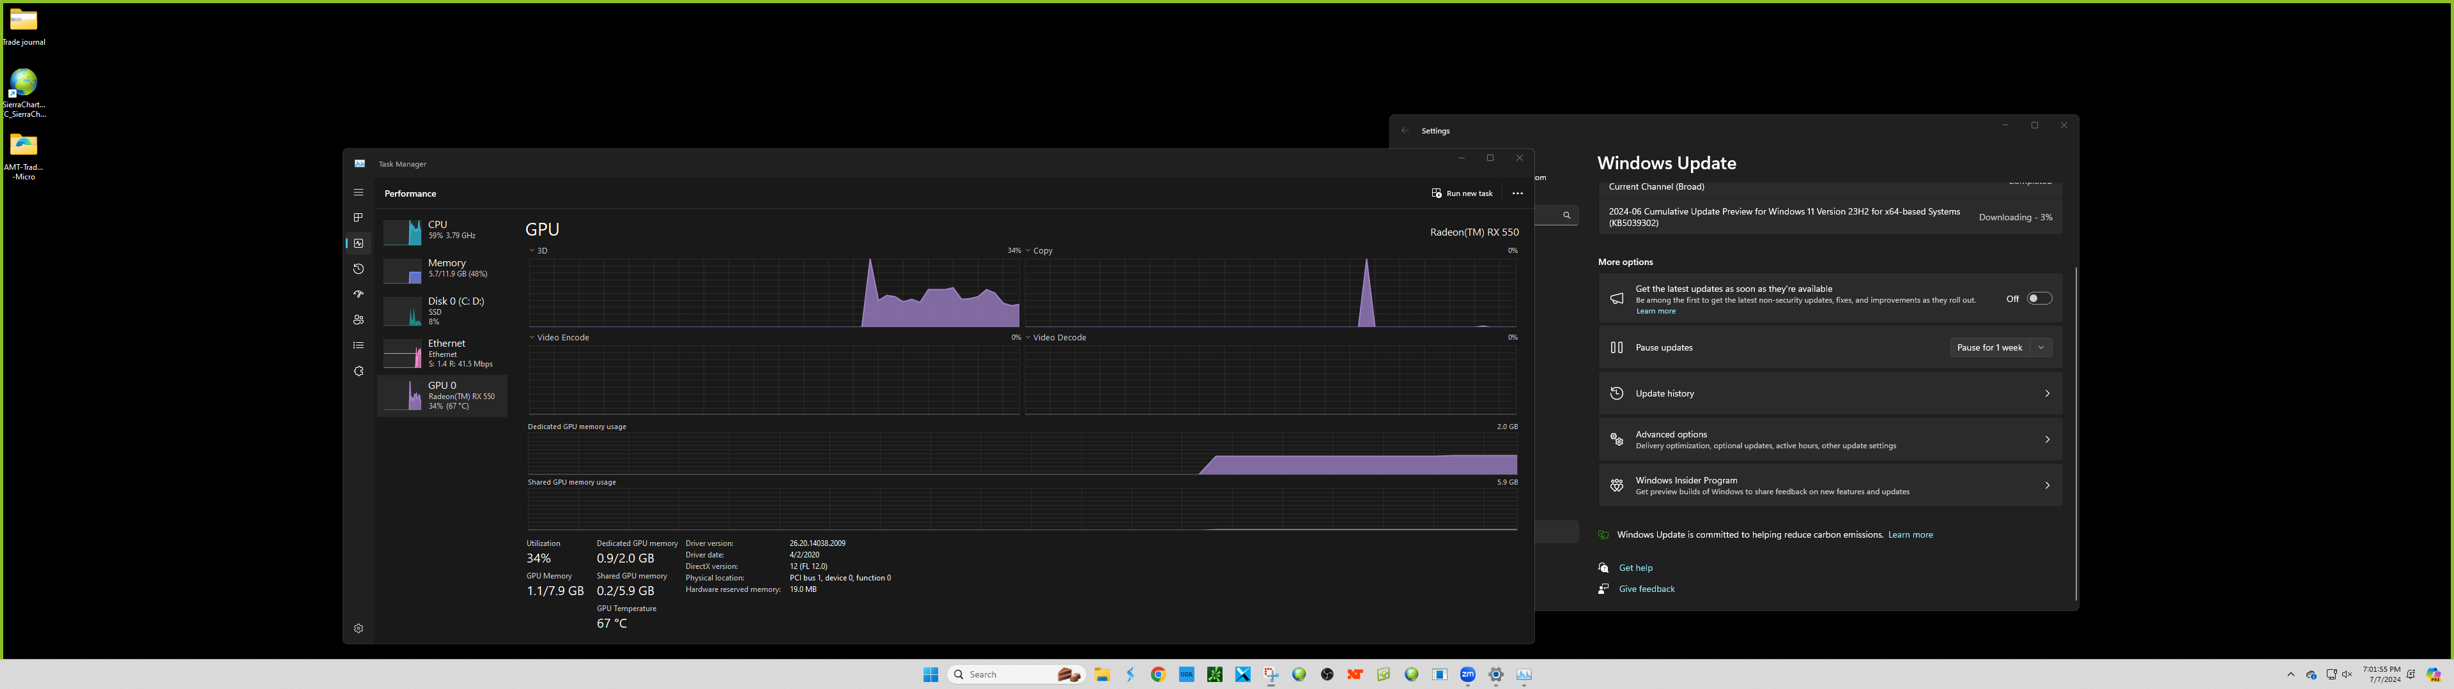Image resolution: width=2454 pixels, height=689 pixels.
Task: Open Task Manager settings gear
Action: [358, 629]
